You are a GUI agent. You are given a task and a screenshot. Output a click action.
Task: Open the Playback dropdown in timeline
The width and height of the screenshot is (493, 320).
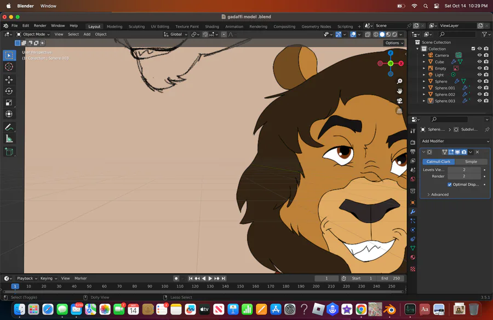pyautogui.click(x=27, y=278)
